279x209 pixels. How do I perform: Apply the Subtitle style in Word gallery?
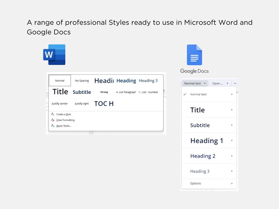[x=82, y=92]
